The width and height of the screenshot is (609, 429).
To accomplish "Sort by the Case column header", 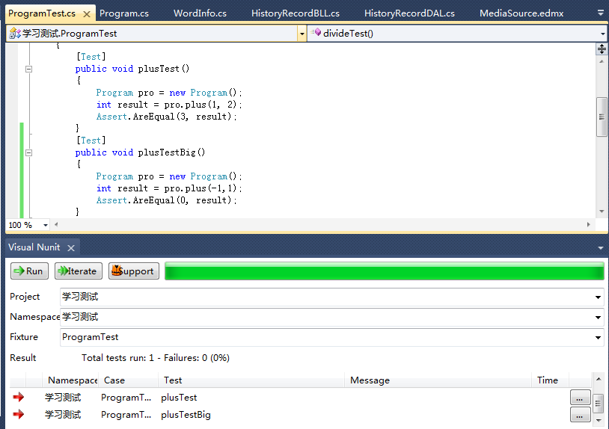I will pos(128,380).
